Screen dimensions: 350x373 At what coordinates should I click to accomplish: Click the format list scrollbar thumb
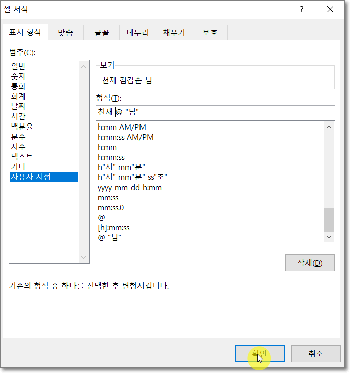(329, 219)
